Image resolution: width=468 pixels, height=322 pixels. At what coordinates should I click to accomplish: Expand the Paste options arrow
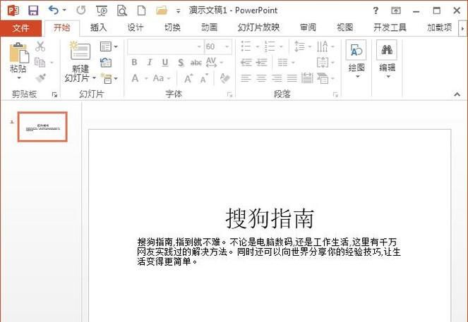point(19,78)
